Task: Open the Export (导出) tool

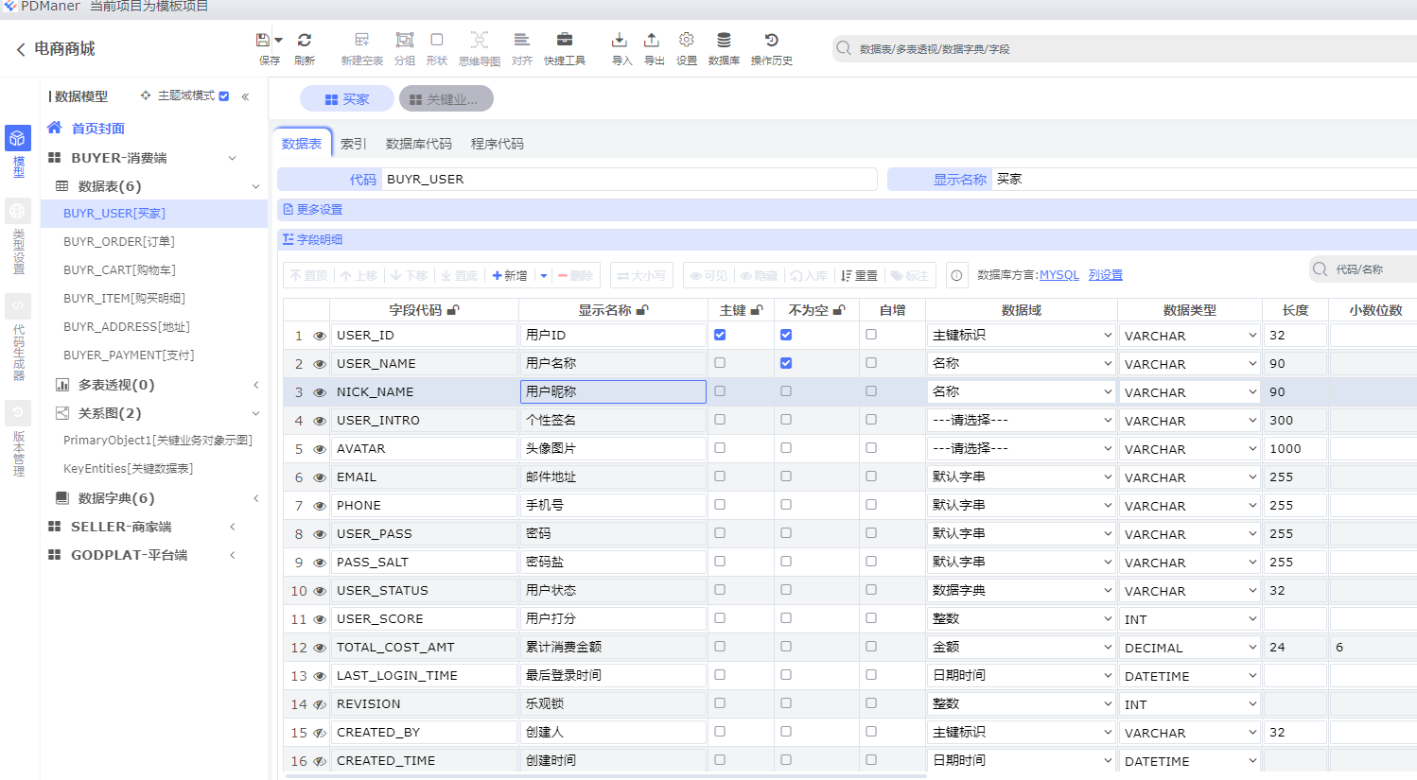Action: (x=652, y=40)
